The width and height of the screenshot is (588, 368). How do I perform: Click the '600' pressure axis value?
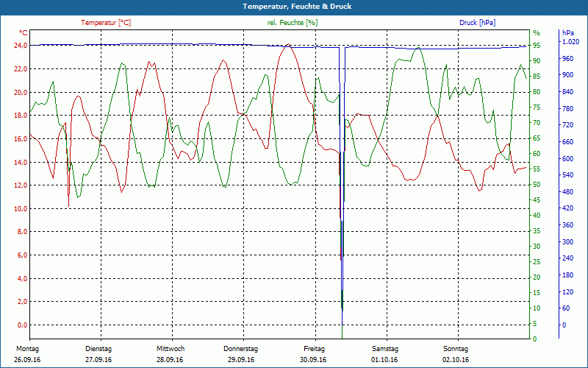(x=568, y=158)
